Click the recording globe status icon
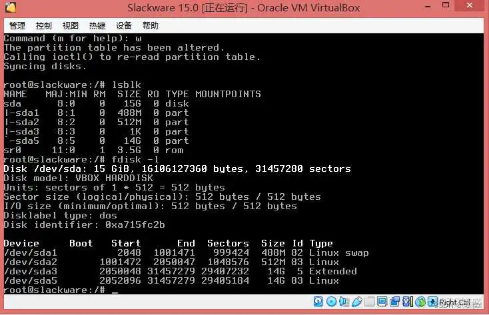The width and height of the screenshot is (489, 315). pos(420,302)
